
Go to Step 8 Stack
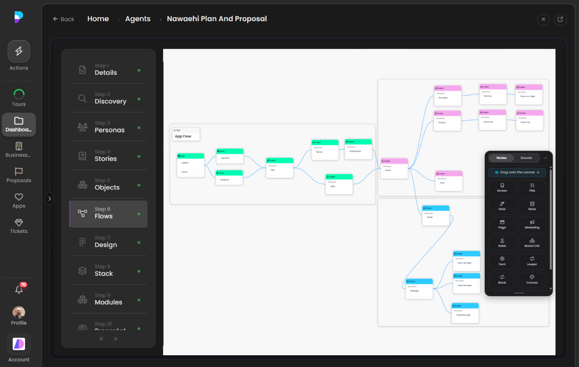108,271
